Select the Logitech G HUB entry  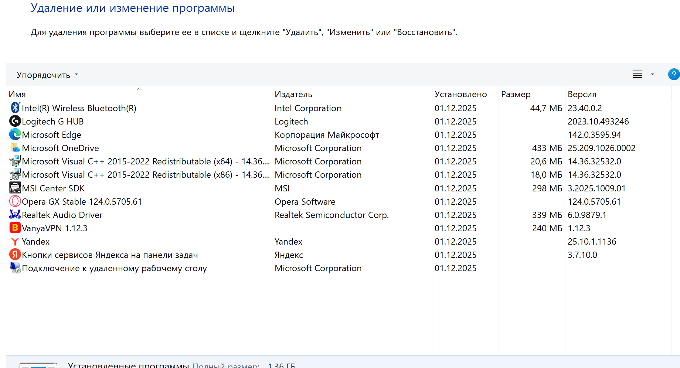[x=53, y=122]
